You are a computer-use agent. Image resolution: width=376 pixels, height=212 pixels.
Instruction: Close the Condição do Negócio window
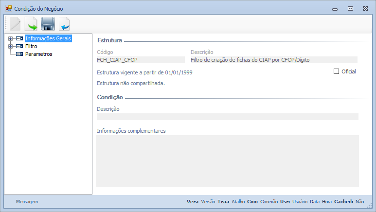365,9
